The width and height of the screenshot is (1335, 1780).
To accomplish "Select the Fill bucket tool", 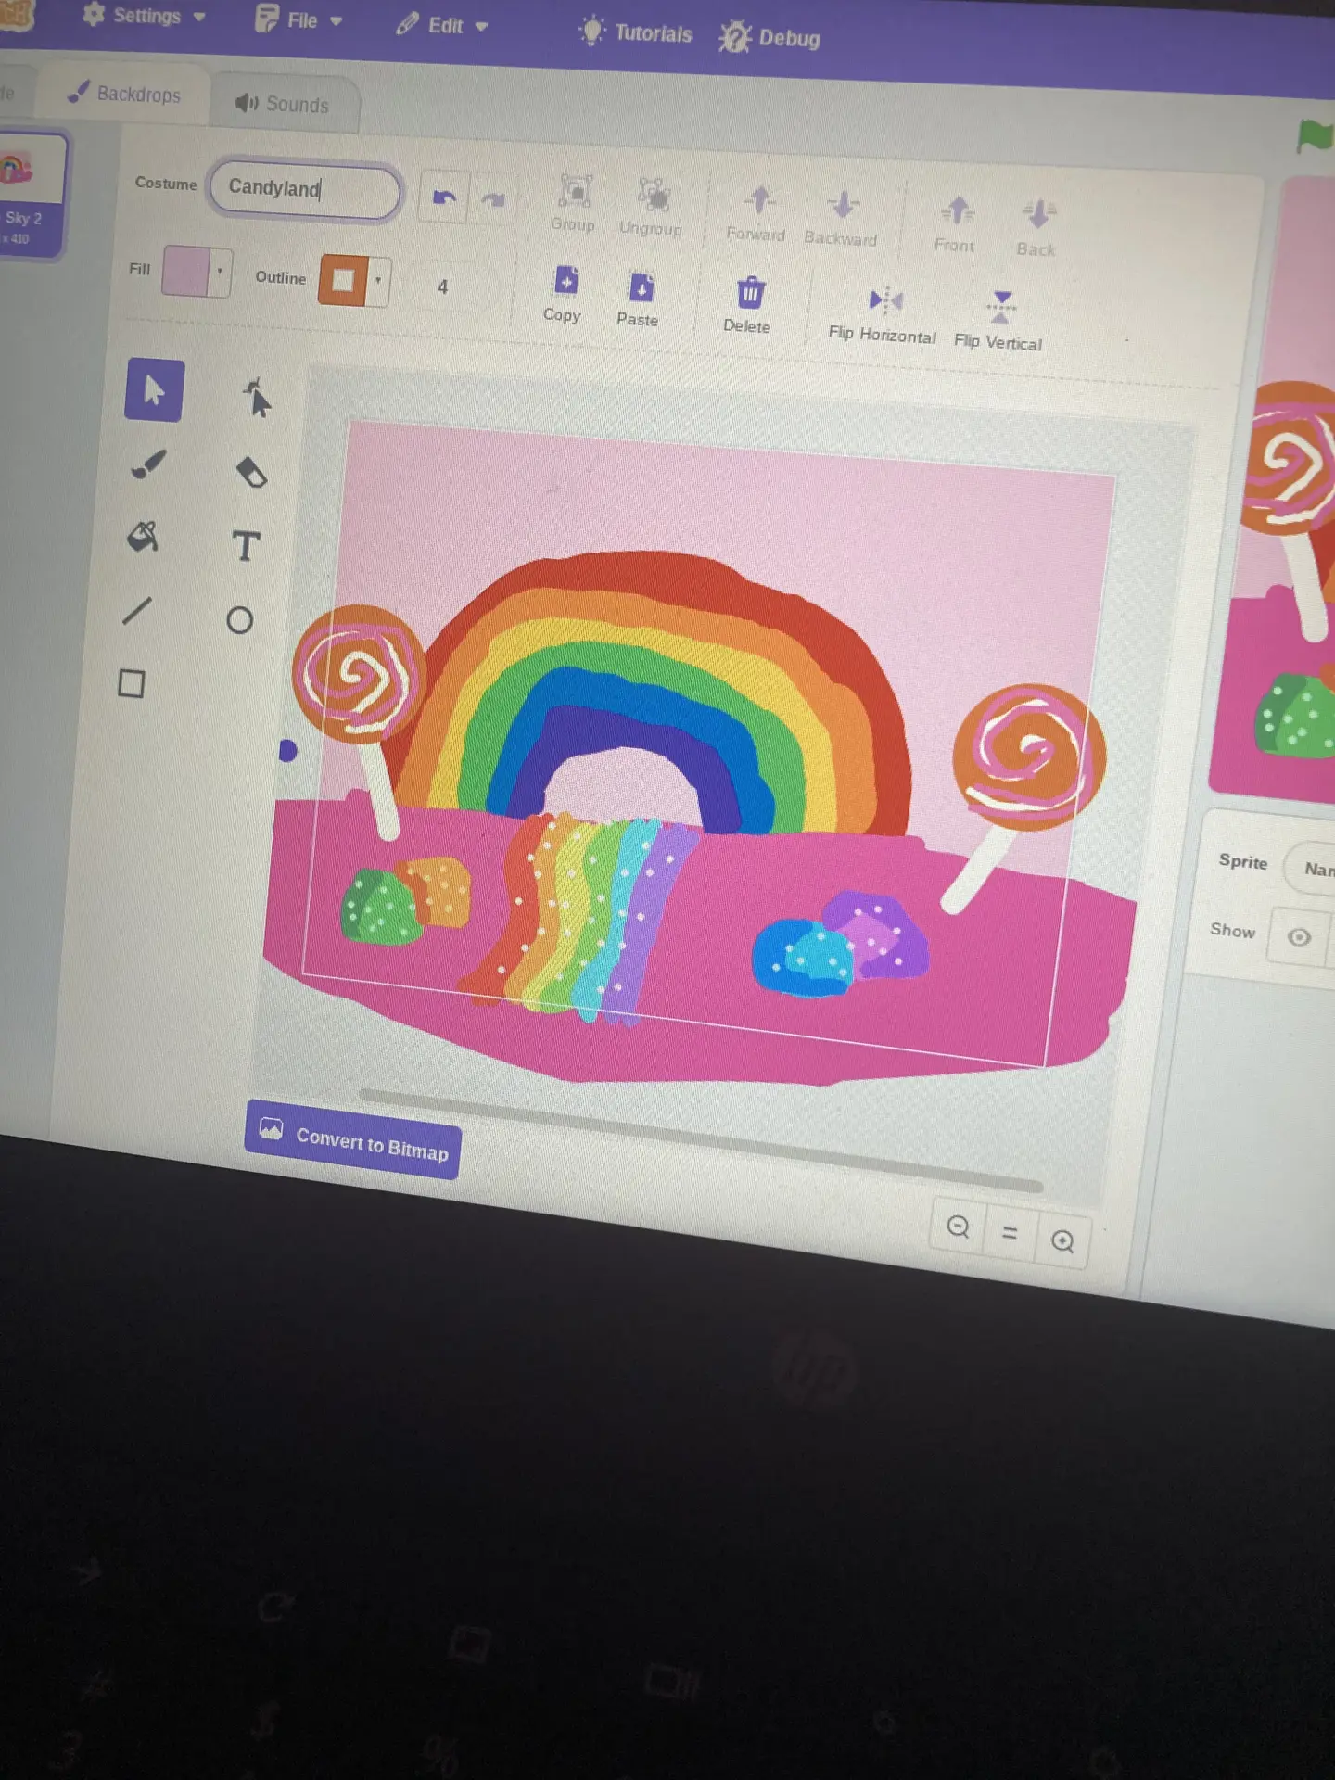I will [142, 536].
